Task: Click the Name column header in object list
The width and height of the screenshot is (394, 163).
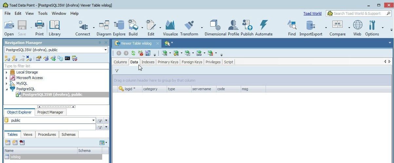Action: 40,151
